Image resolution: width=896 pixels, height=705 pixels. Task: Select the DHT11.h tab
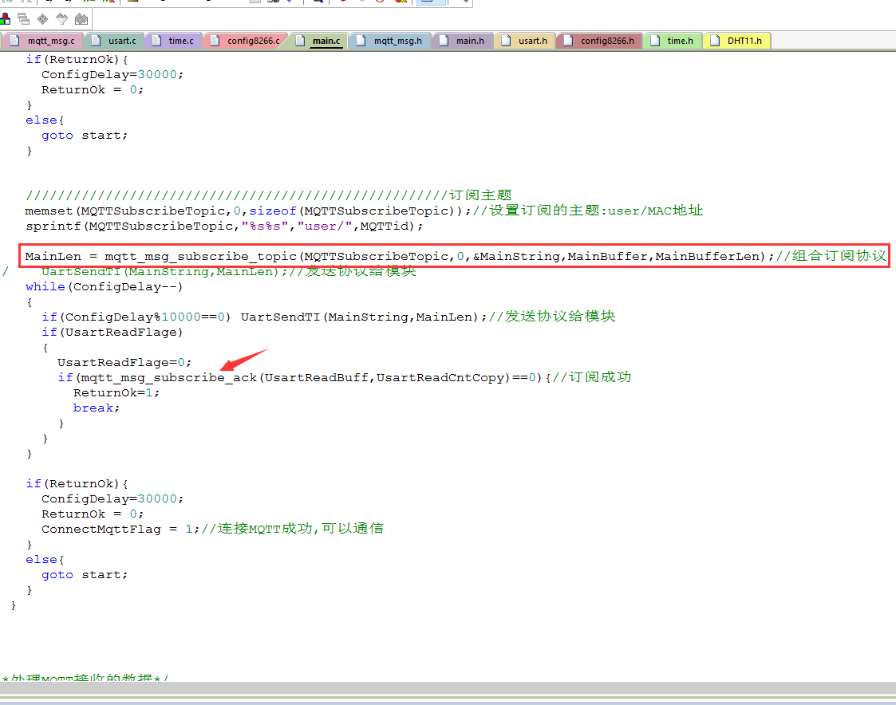(736, 41)
